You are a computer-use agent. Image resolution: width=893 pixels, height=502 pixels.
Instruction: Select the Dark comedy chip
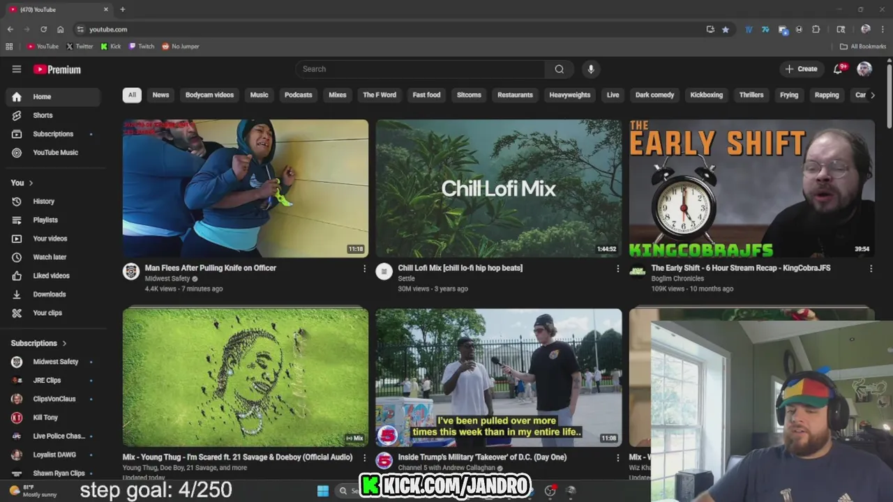tap(654, 95)
